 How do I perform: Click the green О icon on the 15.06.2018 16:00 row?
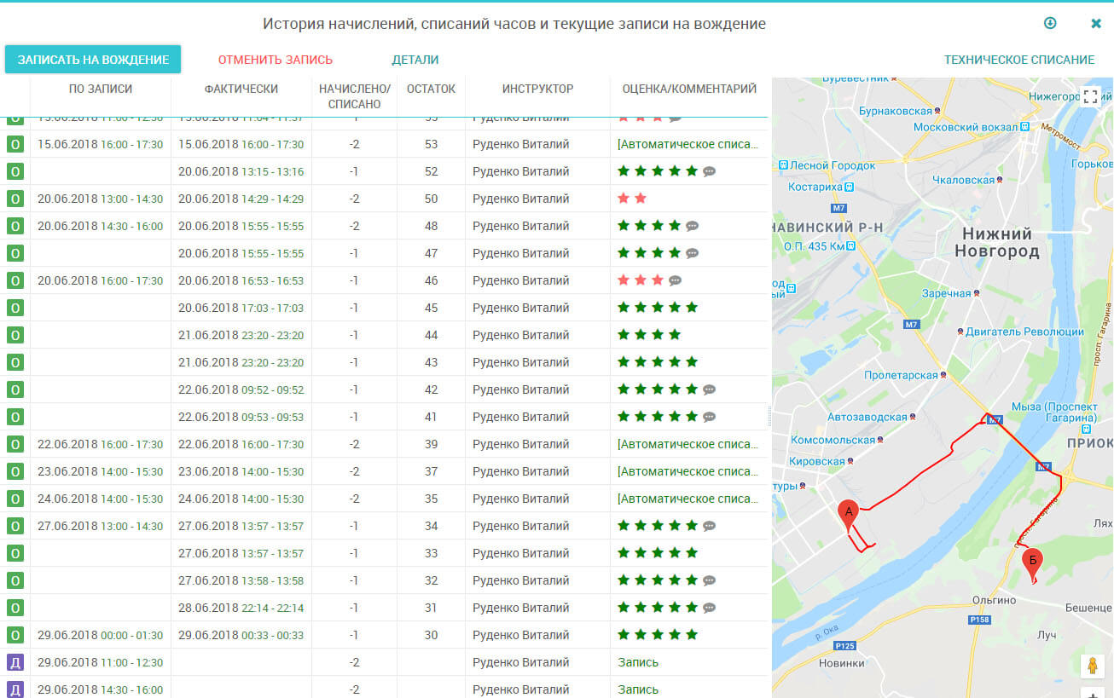point(15,144)
